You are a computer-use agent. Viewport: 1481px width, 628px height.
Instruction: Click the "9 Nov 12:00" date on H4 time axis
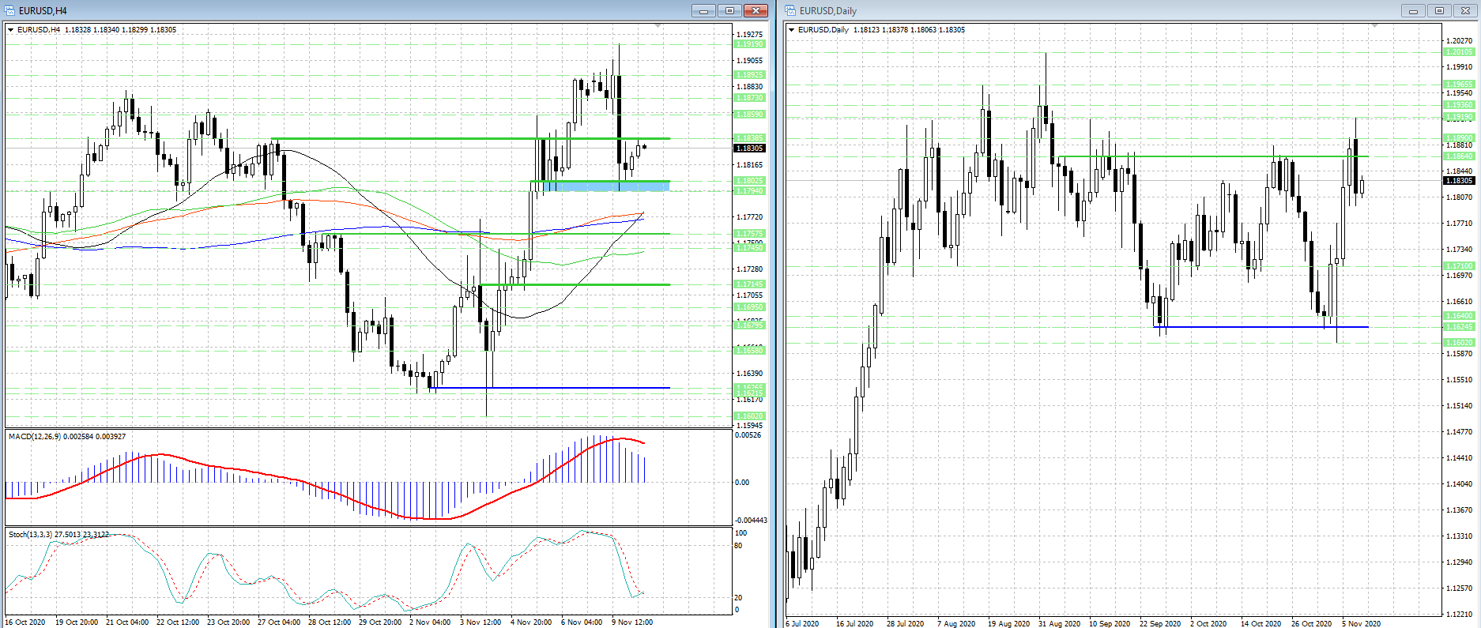coord(632,622)
